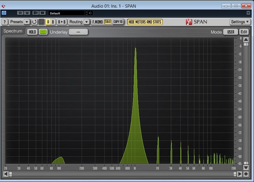Click the left handle of frequency range slider

pos(10,174)
